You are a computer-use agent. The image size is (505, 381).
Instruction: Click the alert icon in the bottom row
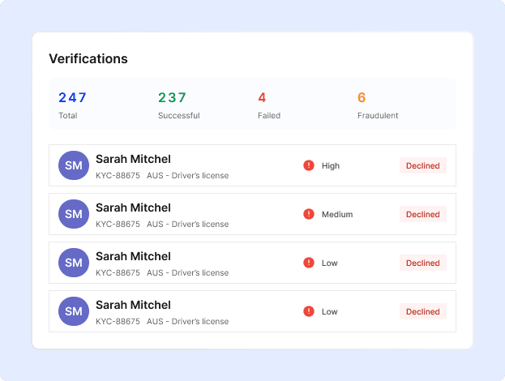point(309,311)
